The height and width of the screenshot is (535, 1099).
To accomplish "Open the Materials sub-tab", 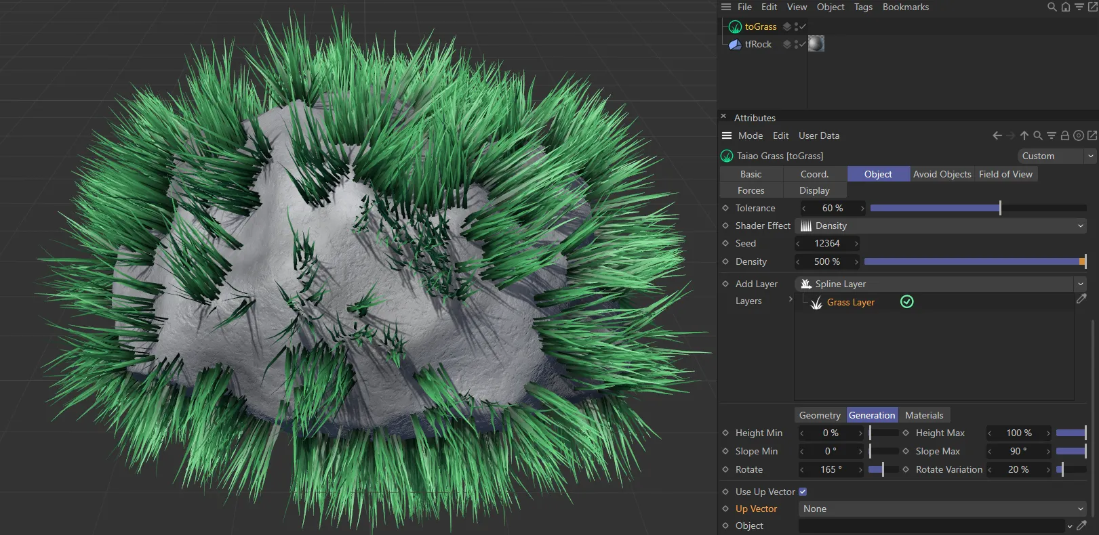I will (x=923, y=415).
